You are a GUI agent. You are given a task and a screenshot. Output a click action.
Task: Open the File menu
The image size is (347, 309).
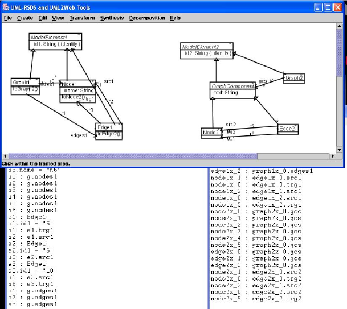(x=7, y=18)
